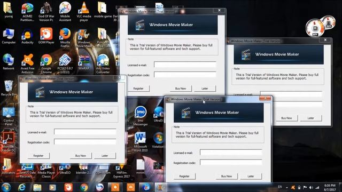Viewport: 342px width, 192px height.
Task: Close the right-hand background Movie Maker dialog
Action: tap(325, 40)
